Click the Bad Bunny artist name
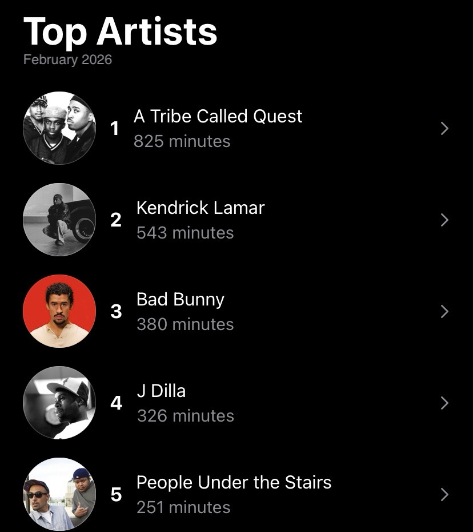Image resolution: width=473 pixels, height=532 pixels. click(x=181, y=299)
